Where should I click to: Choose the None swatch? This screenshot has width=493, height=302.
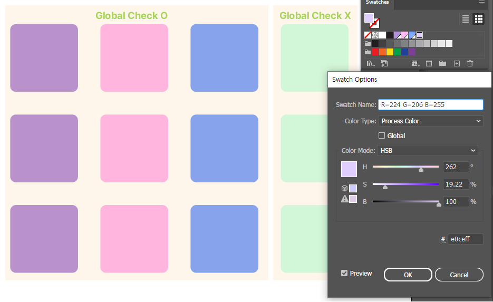tap(368, 35)
